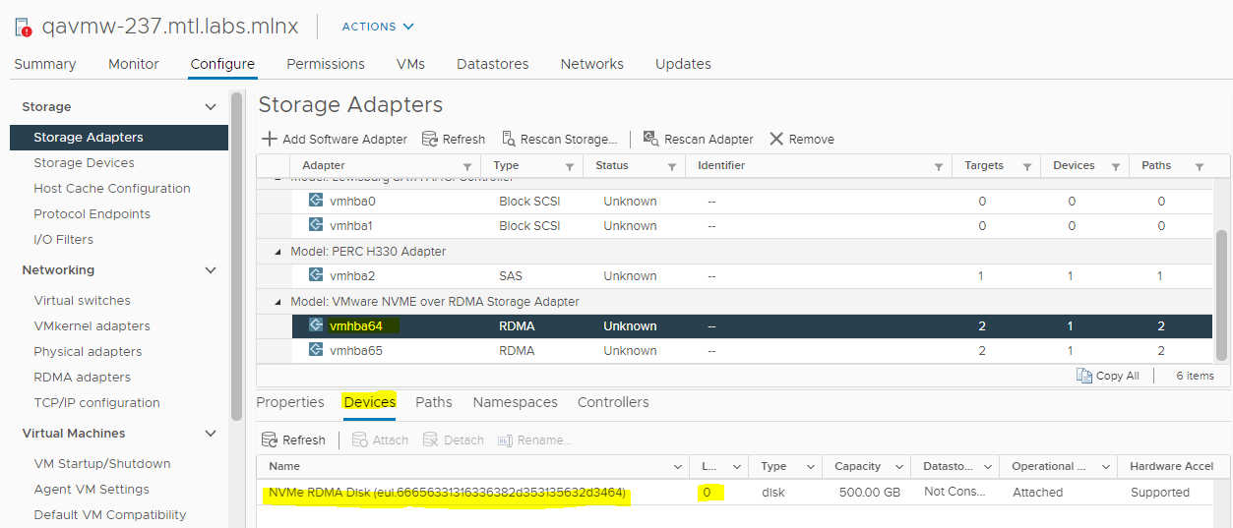1233x528 pixels.
Task: Collapse the Virtual Machines sidebar section
Action: click(210, 433)
